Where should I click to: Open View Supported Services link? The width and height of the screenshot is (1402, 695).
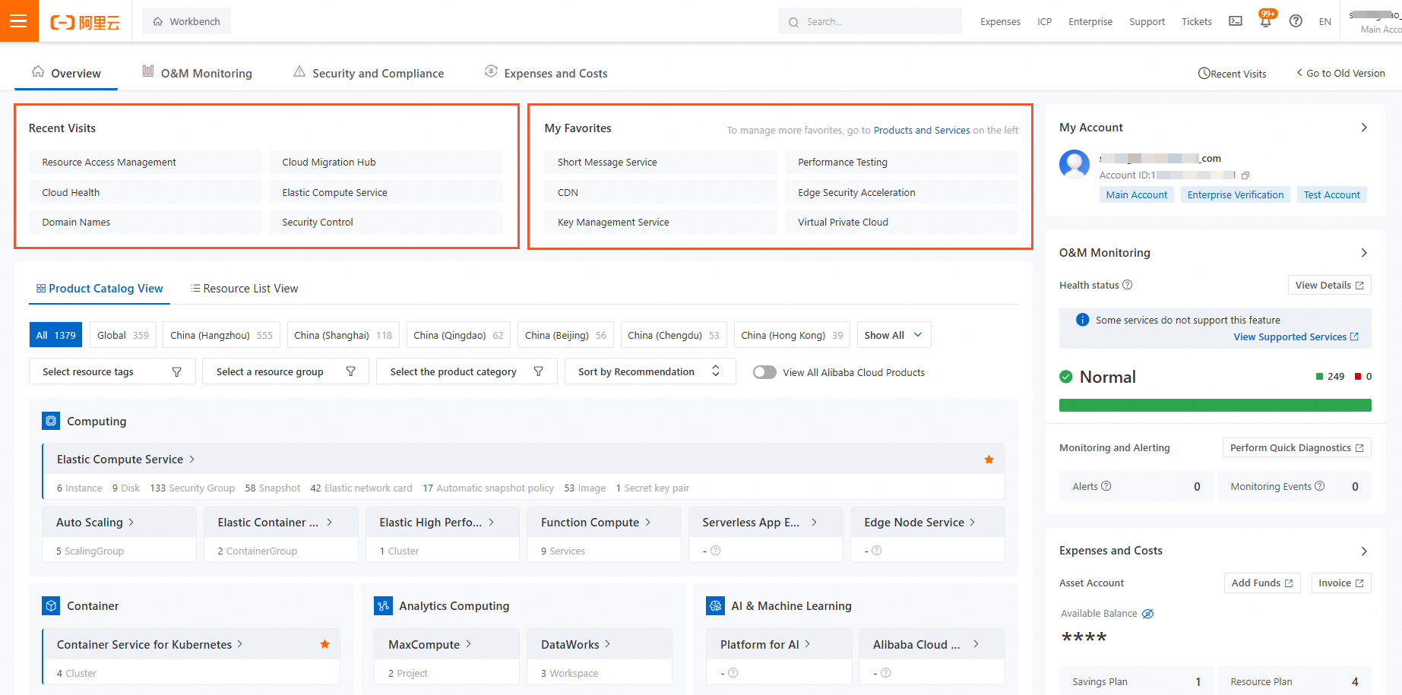(x=1296, y=336)
